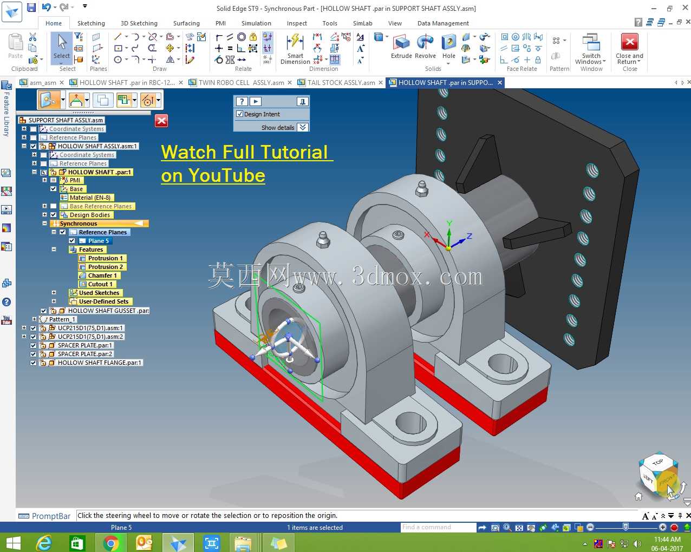Toggle Design Bodies checkbox

click(54, 215)
